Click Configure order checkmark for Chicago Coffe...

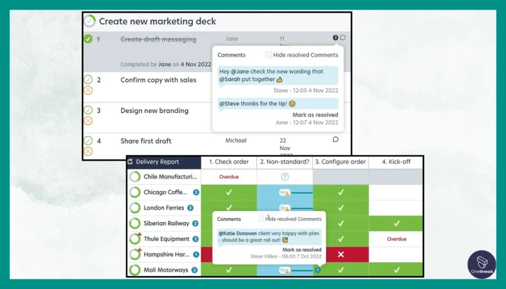click(x=340, y=192)
